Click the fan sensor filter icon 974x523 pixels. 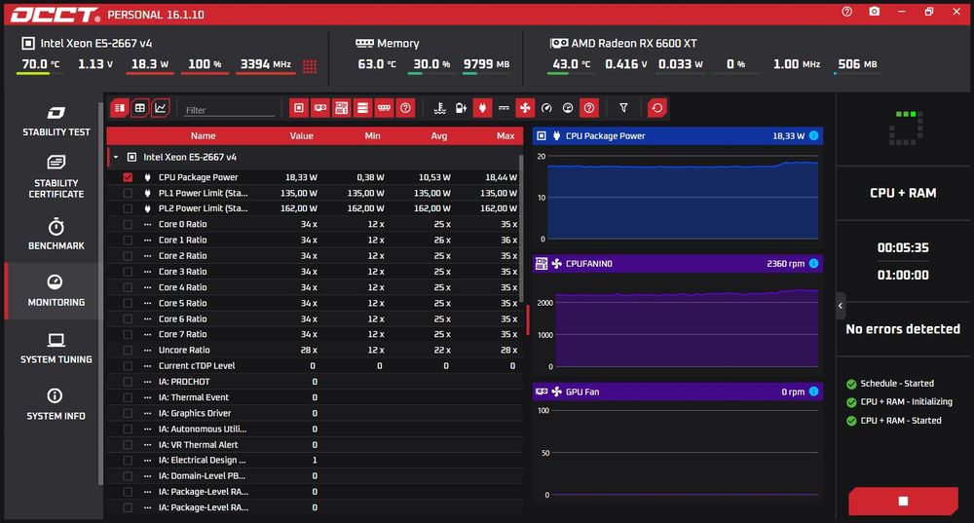(525, 108)
